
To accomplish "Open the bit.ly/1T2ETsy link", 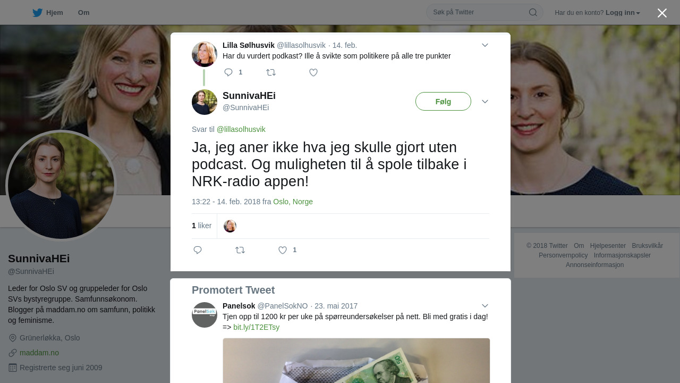I will pos(256,327).
